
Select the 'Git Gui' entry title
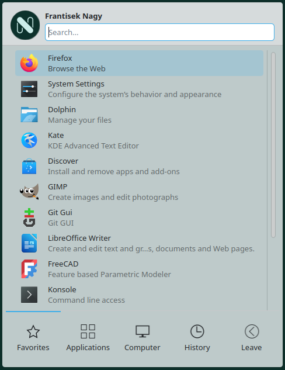pos(60,212)
